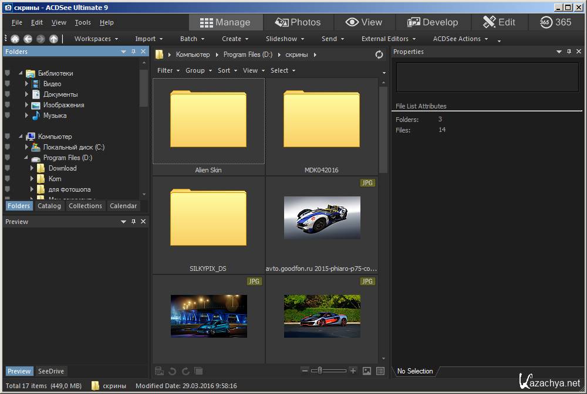Viewport: 587px width, 394px height.
Task: Click the Home navigation icon
Action: (x=15, y=39)
